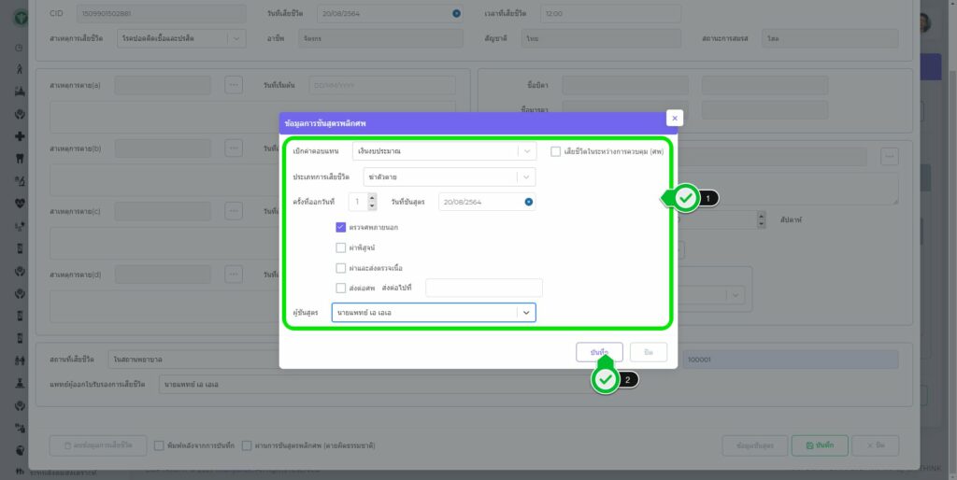Image resolution: width=957 pixels, height=480 pixels.
Task: Click the walking person icon in sidebar
Action: (20, 69)
